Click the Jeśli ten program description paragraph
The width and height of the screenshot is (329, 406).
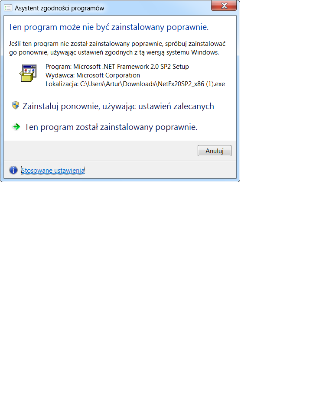(117, 48)
